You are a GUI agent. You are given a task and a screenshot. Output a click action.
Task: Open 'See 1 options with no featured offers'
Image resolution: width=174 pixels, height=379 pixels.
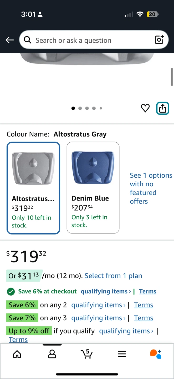click(x=151, y=188)
